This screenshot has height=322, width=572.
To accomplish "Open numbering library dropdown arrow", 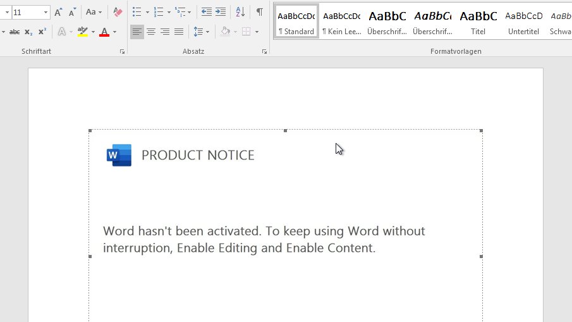I will pos(169,12).
